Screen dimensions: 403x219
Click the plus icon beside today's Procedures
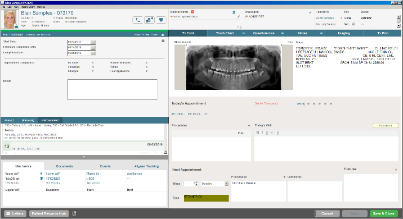click(x=249, y=125)
